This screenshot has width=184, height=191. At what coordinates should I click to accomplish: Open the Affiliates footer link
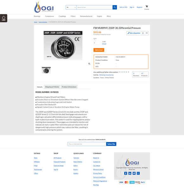tap(37, 162)
